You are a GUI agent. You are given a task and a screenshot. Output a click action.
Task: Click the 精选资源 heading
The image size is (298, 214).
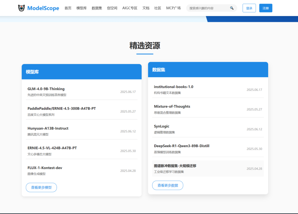tap(145, 46)
